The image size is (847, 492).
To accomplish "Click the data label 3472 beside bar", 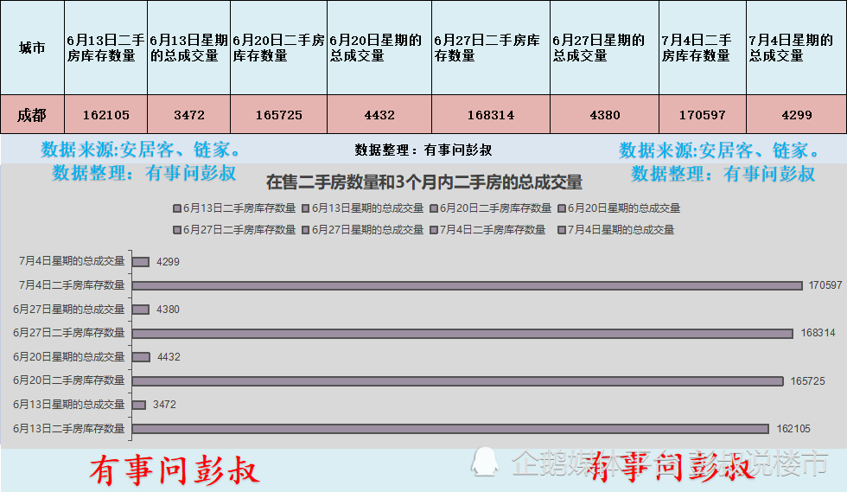I will click(164, 405).
